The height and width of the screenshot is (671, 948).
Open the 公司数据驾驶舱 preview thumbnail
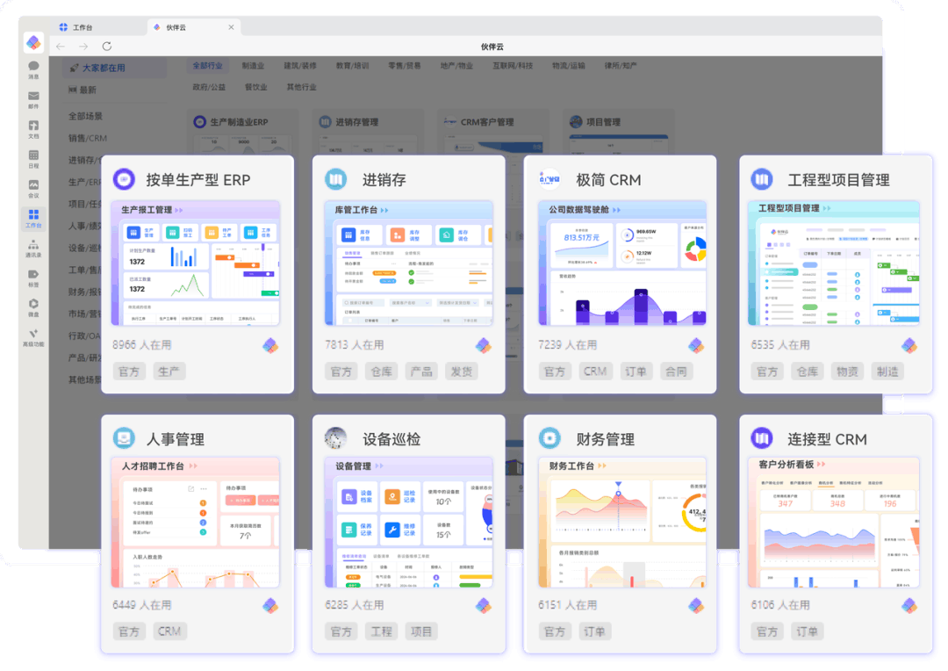(622, 263)
